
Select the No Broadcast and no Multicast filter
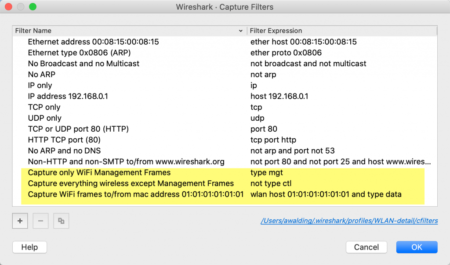pyautogui.click(x=83, y=63)
